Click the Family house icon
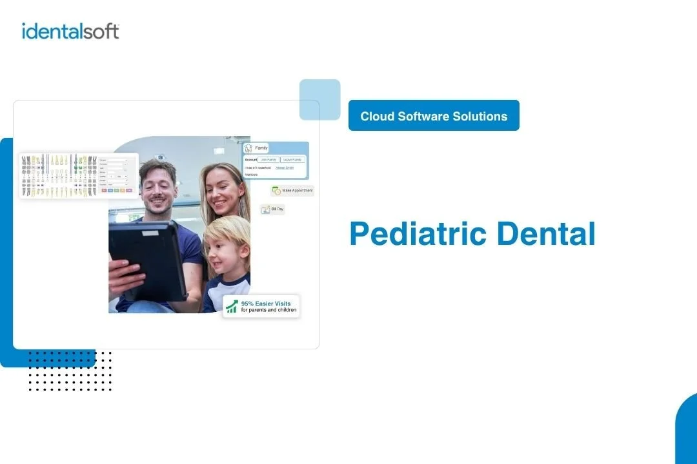The height and width of the screenshot is (464, 697). 248,148
